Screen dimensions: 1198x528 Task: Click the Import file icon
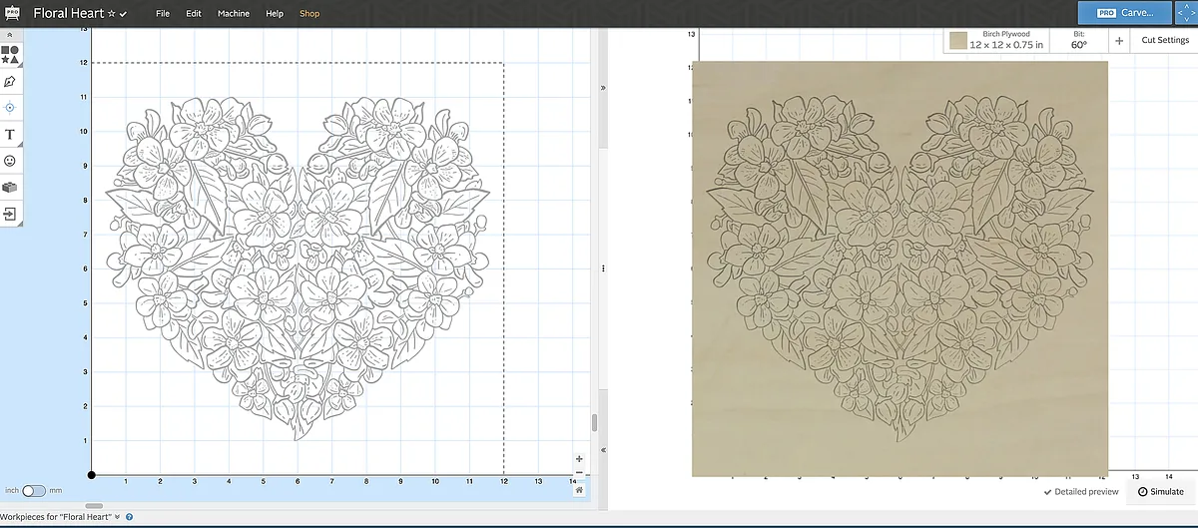point(10,214)
